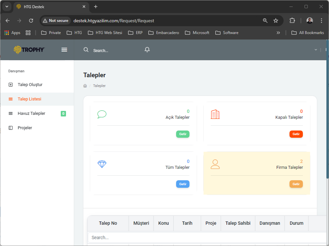Click the building Kapalı Talepler icon
The image size is (329, 246).
215,114
